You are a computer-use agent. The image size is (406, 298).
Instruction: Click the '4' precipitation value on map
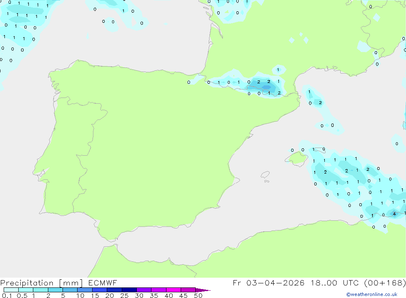click(x=394, y=214)
